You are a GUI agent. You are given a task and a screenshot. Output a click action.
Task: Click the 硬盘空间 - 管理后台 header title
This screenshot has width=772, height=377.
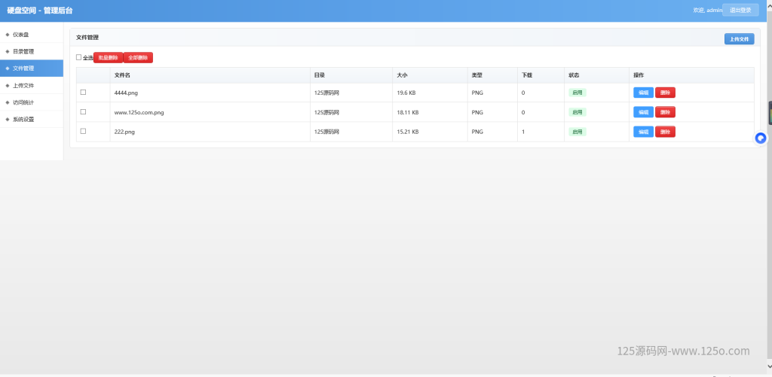(x=40, y=11)
